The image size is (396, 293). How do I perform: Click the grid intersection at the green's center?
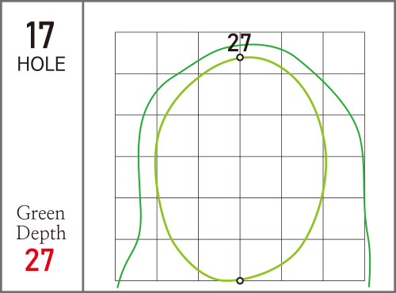coord(240,156)
